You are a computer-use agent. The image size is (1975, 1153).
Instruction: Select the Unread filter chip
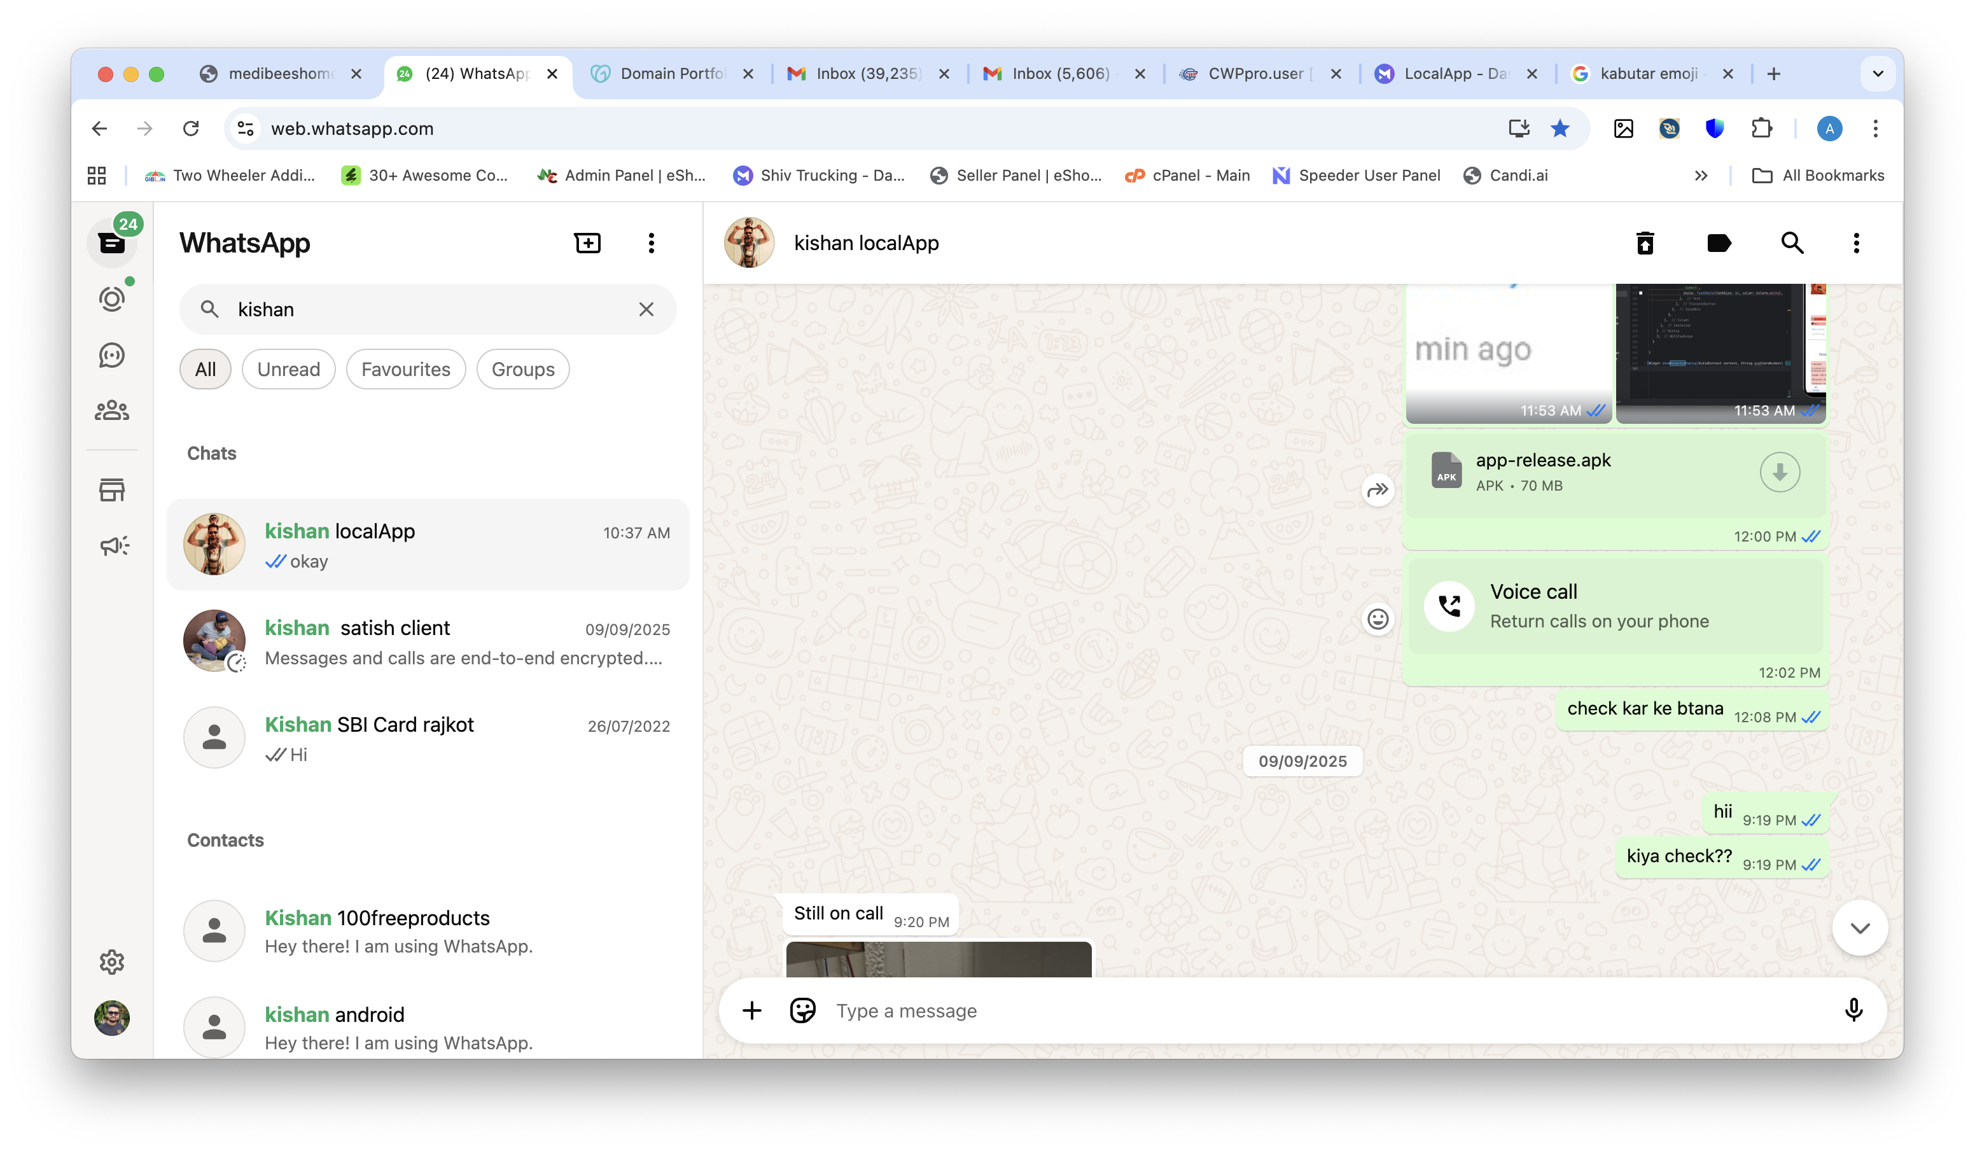[288, 369]
